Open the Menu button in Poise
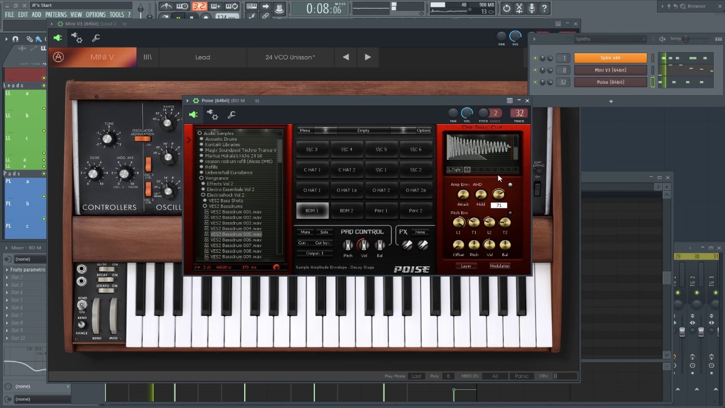 [x=305, y=130]
